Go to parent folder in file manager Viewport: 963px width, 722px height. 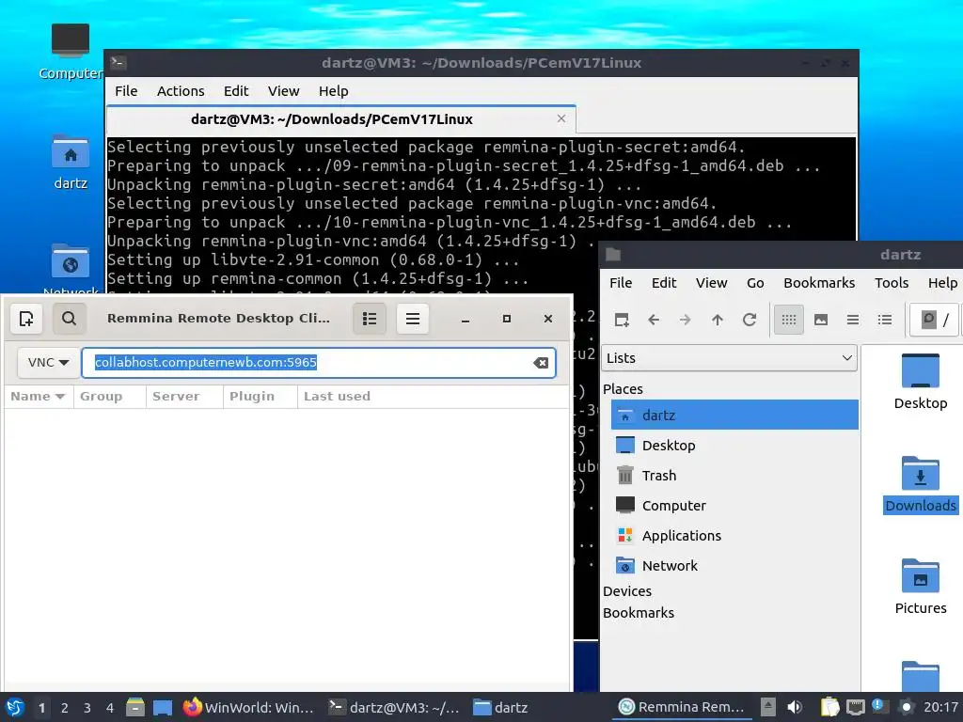tap(718, 320)
